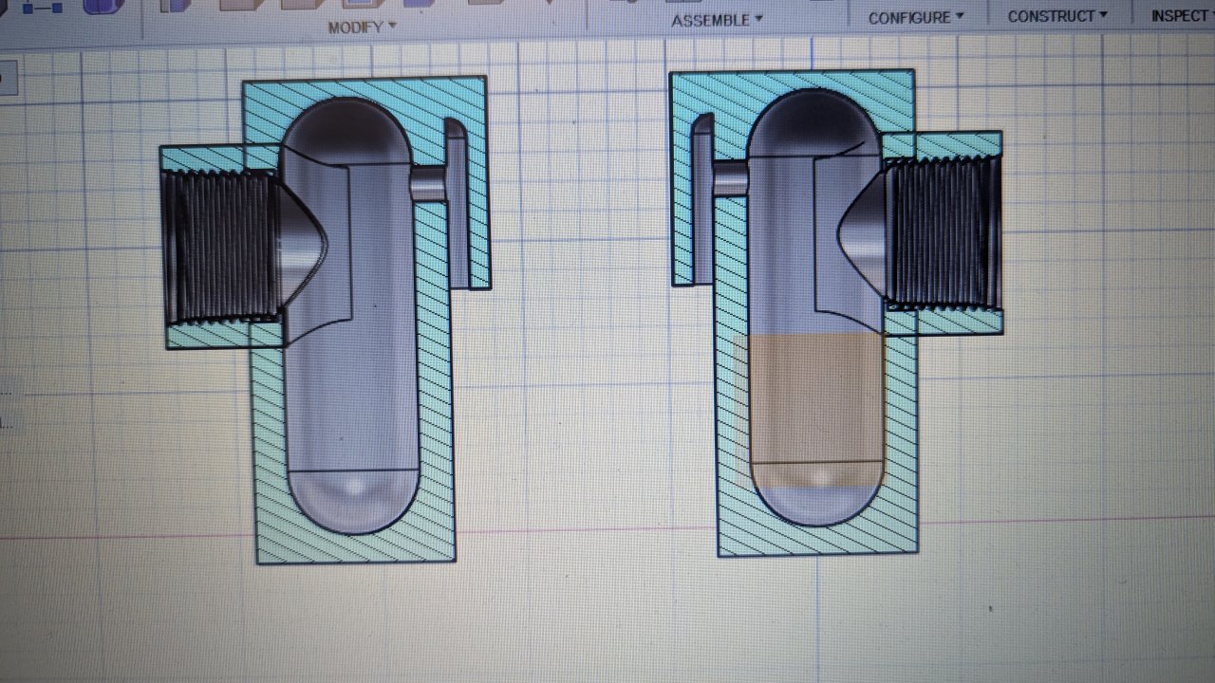Select the hatched top wall of right body
Screen dimensions: 1215x683
tap(793, 83)
